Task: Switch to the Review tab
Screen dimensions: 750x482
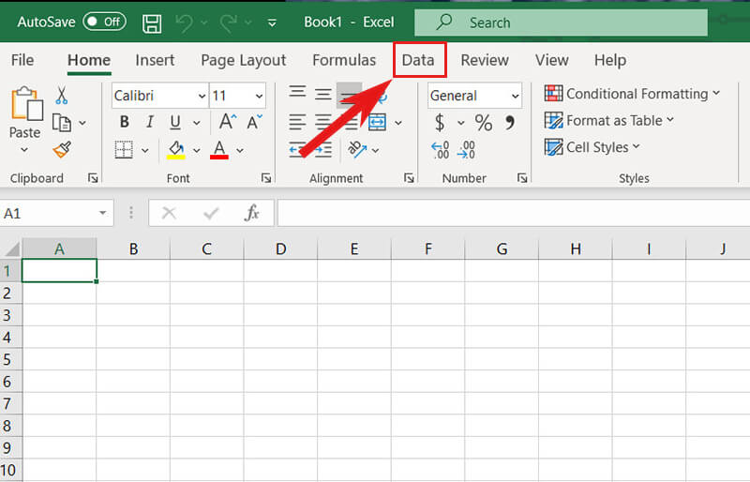Action: [x=485, y=60]
